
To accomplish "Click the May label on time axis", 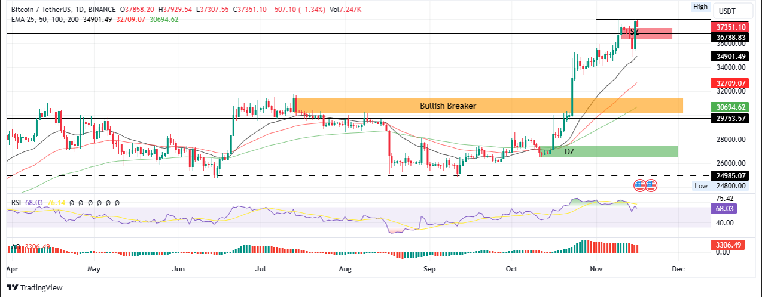I will pyautogui.click(x=93, y=269).
